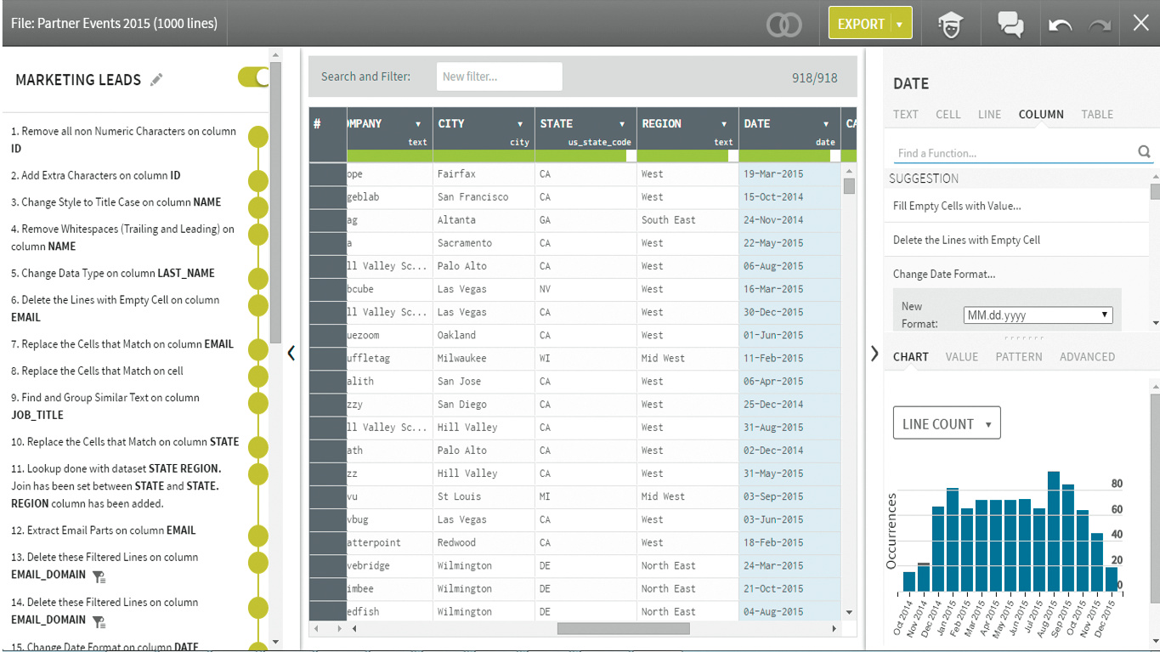
Task: Click the search magnifier in Find a Function
Action: [1144, 152]
